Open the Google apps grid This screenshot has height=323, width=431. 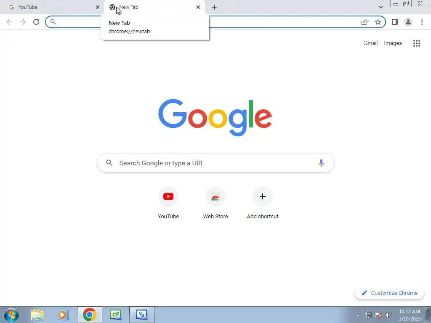(x=416, y=43)
